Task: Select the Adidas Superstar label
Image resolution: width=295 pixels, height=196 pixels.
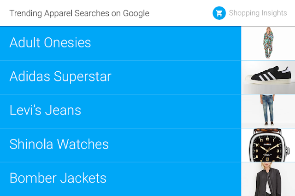Action: tap(60, 76)
